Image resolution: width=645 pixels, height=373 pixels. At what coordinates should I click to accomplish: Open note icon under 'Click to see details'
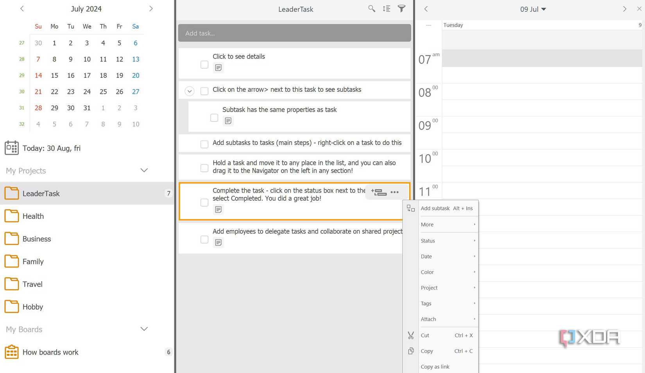pyautogui.click(x=219, y=68)
